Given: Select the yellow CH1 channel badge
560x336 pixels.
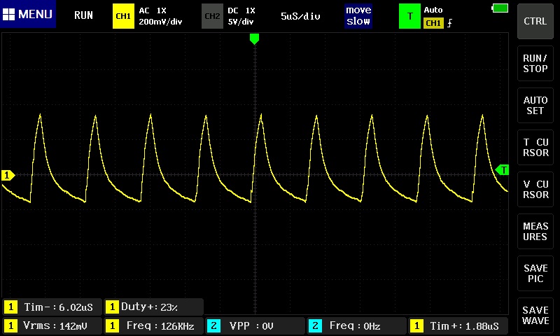Looking at the screenshot, I should (123, 16).
